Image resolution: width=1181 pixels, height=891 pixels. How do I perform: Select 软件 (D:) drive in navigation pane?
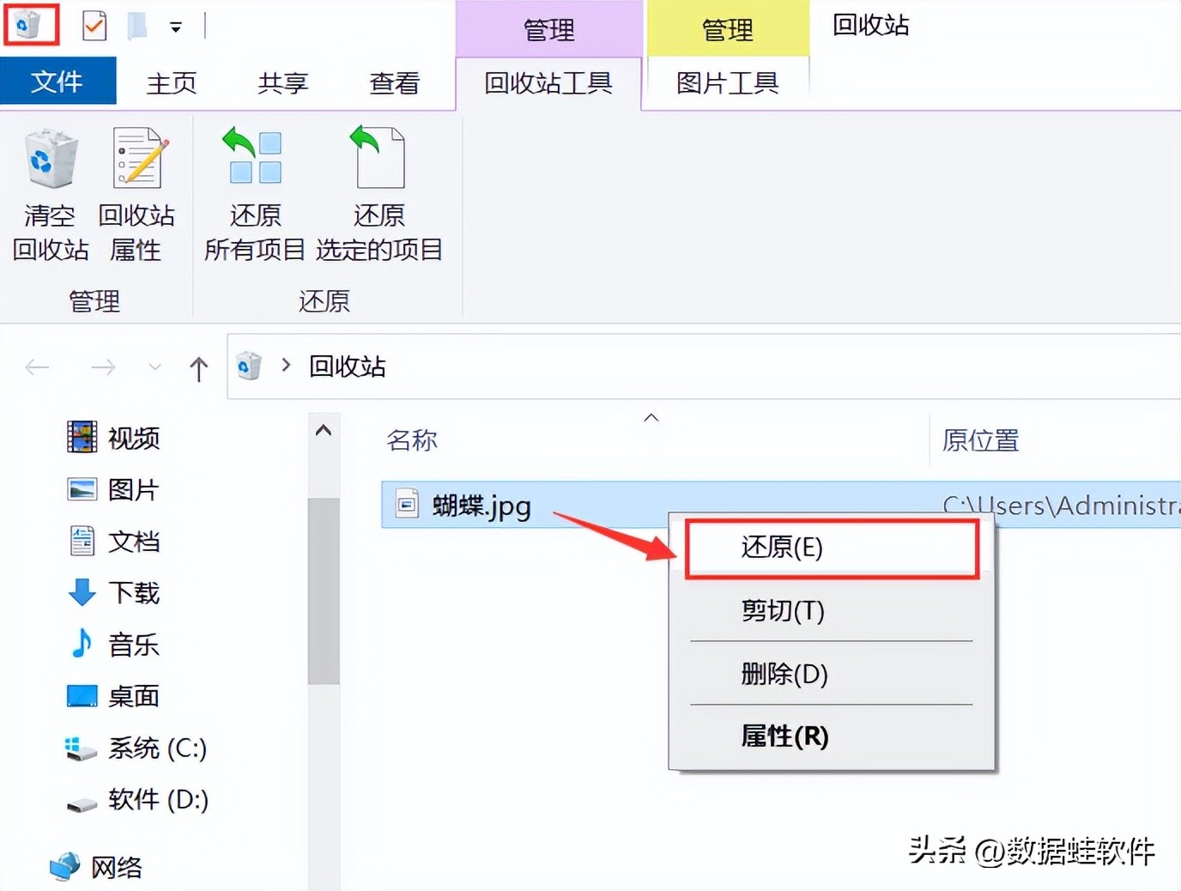(x=137, y=799)
